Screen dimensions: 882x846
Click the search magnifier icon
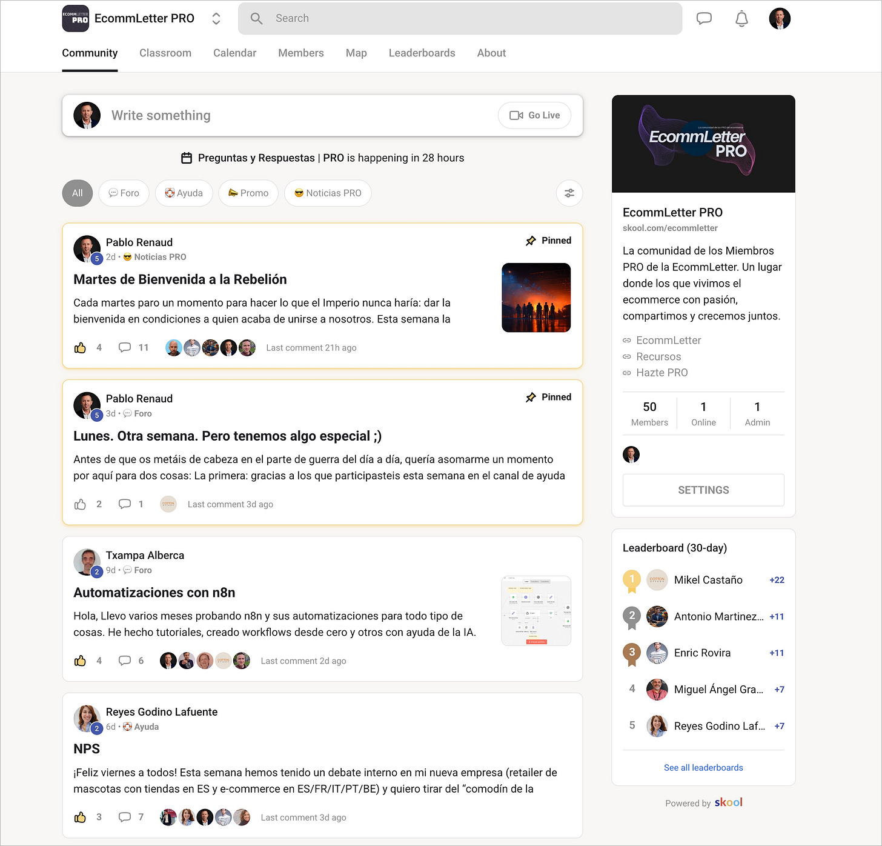pyautogui.click(x=256, y=18)
